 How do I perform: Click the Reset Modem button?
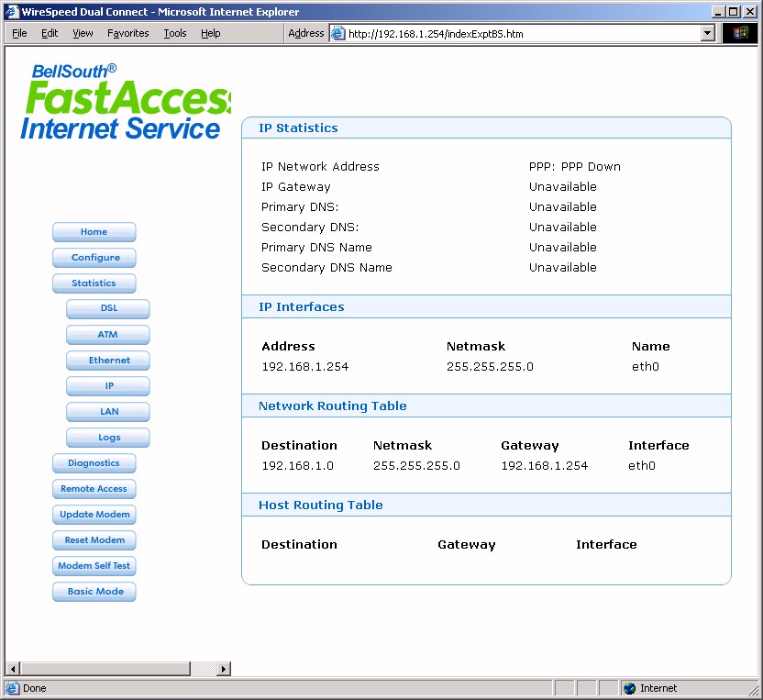(94, 540)
